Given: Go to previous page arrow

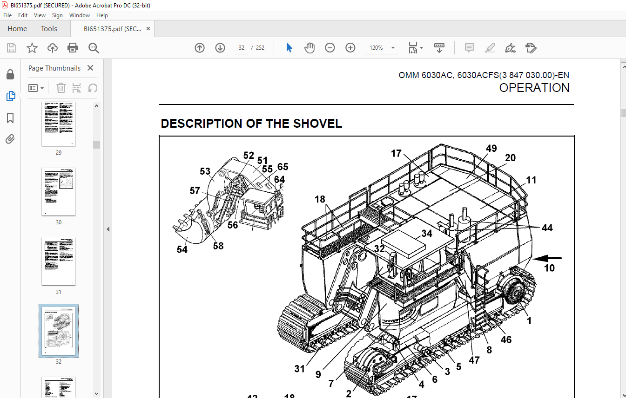Looking at the screenshot, I should click(200, 48).
